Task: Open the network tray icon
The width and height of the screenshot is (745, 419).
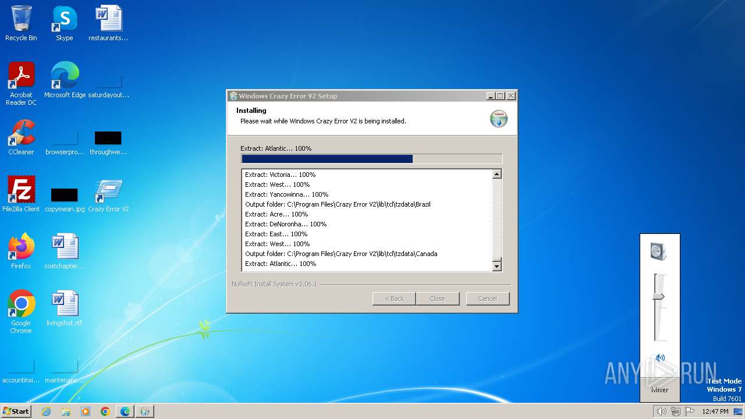Action: click(675, 411)
